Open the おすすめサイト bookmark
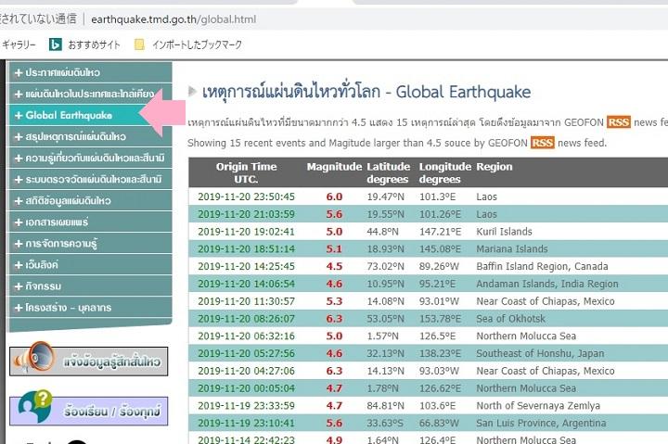This screenshot has height=444, width=668. click(93, 44)
